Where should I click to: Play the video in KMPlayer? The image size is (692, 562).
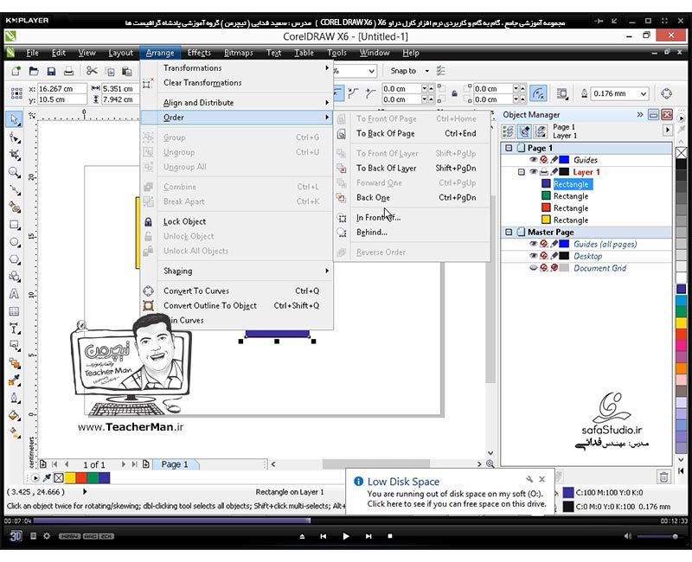click(x=346, y=536)
